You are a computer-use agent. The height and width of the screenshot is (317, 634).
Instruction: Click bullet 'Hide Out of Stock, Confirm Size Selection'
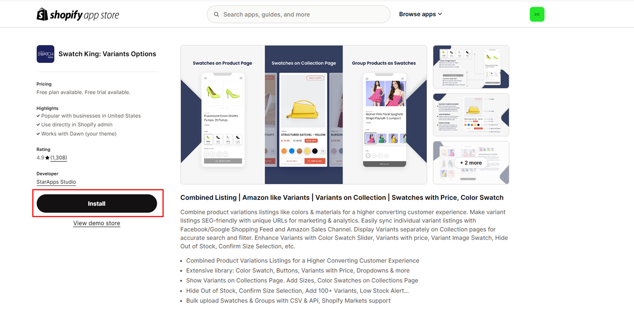(x=298, y=291)
